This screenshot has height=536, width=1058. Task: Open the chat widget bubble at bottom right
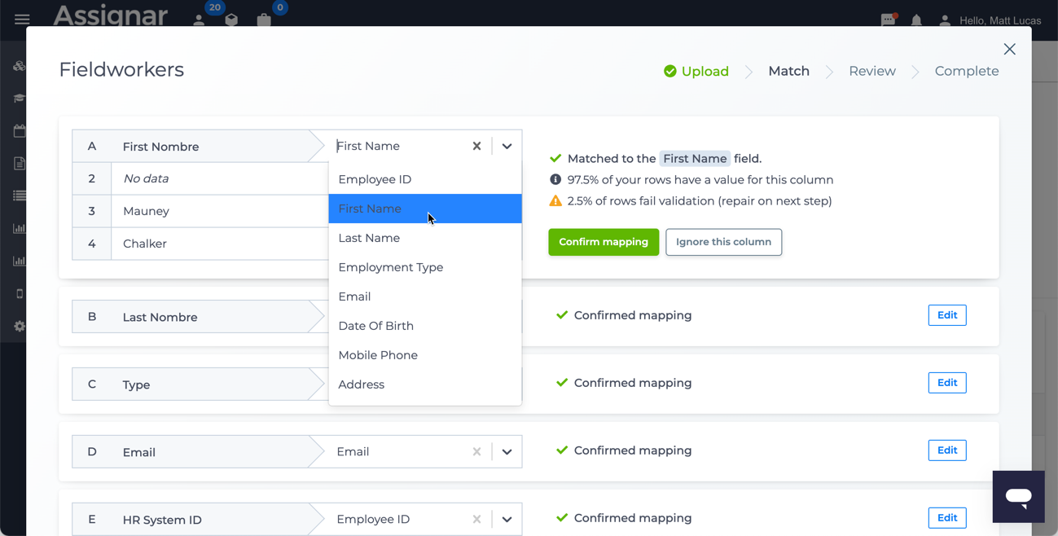tap(1018, 497)
